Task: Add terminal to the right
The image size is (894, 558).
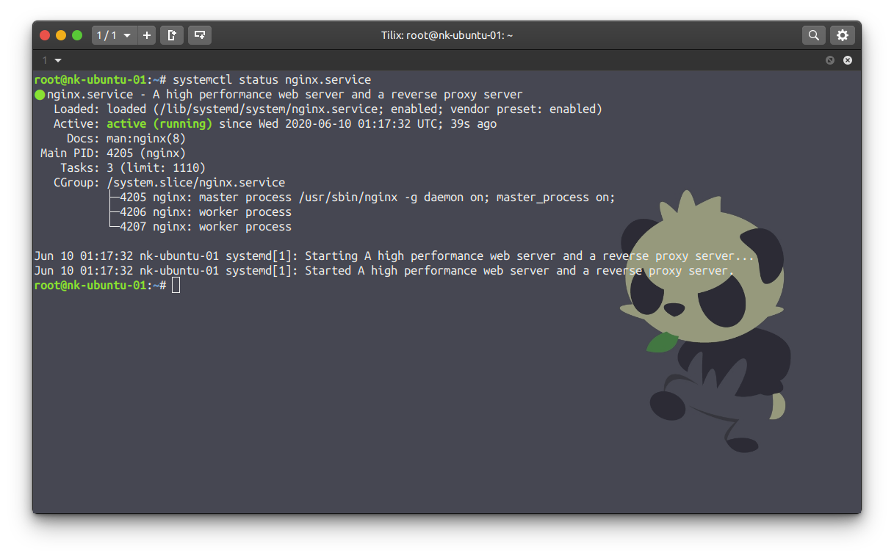Action: tap(172, 35)
